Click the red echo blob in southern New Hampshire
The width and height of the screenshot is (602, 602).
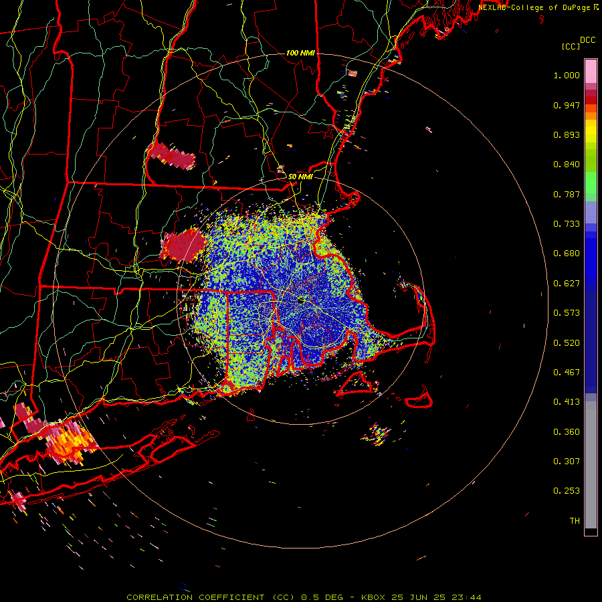pyautogui.click(x=172, y=155)
